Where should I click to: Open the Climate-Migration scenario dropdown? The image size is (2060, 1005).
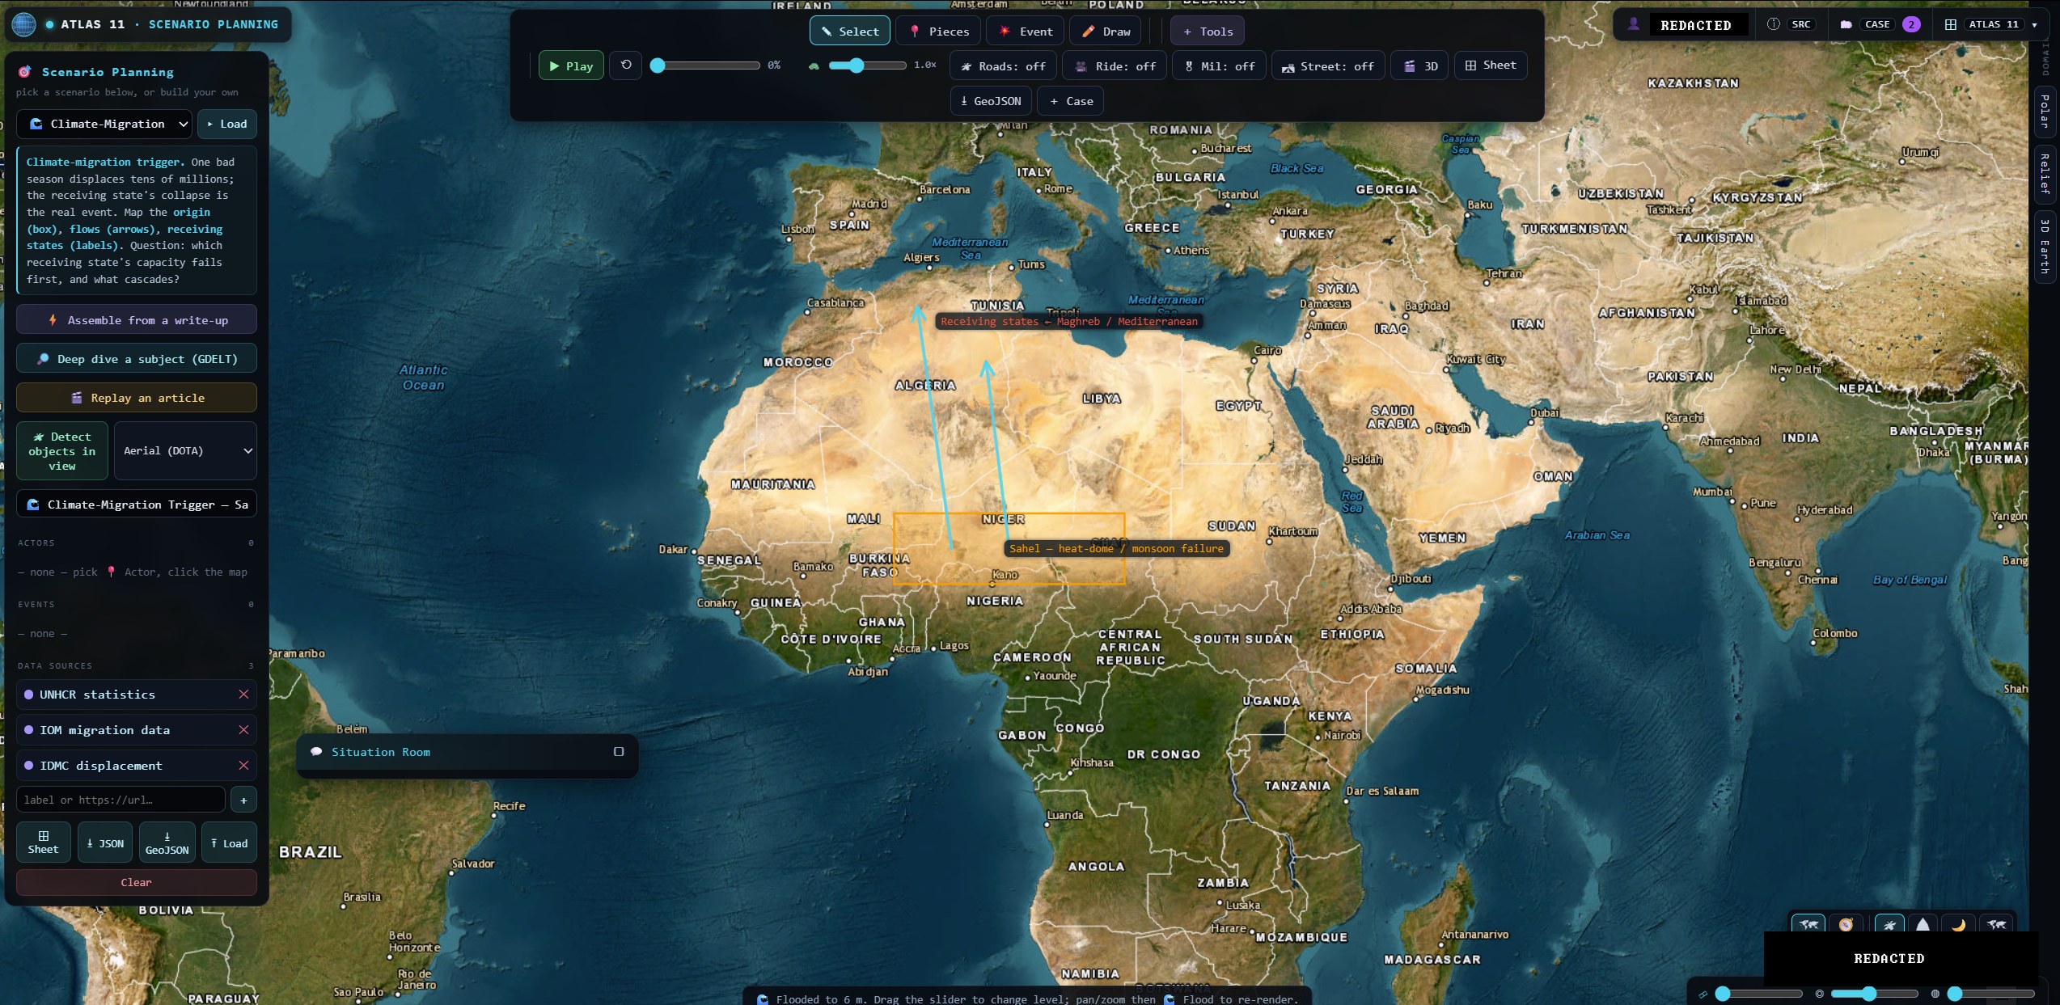(104, 124)
